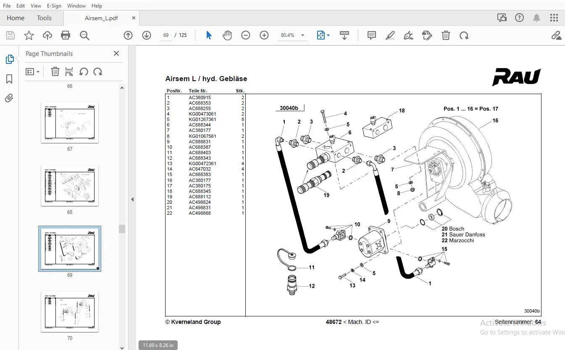565x350 pixels.
Task: Open the Help question mark icon
Action: tap(520, 18)
